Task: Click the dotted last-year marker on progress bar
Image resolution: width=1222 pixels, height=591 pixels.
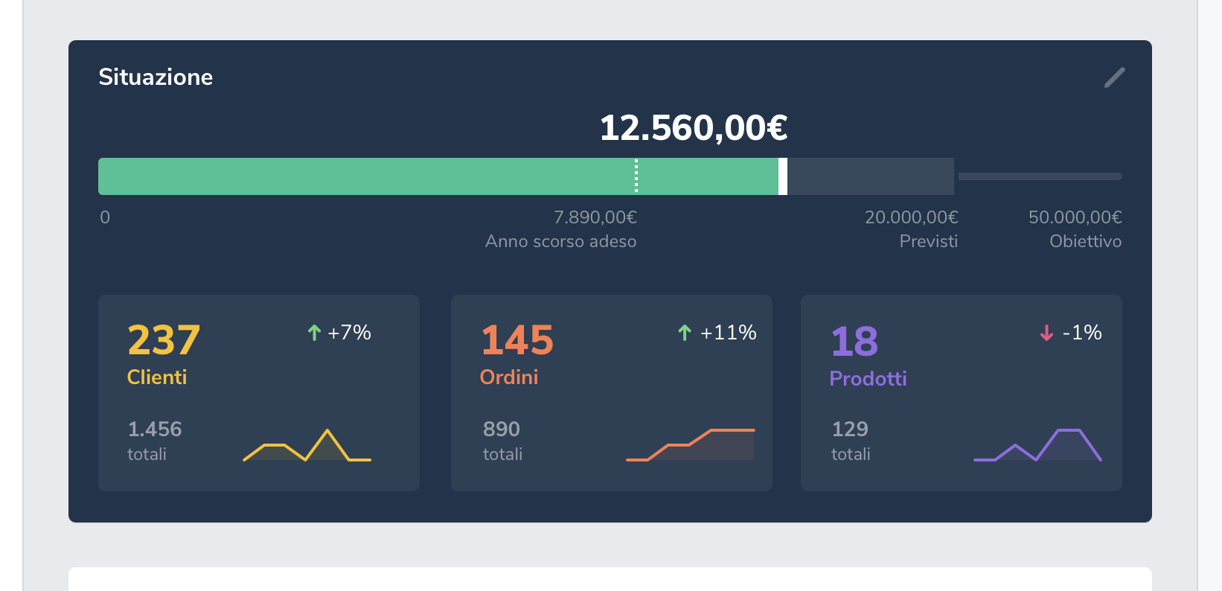Action: click(x=636, y=176)
